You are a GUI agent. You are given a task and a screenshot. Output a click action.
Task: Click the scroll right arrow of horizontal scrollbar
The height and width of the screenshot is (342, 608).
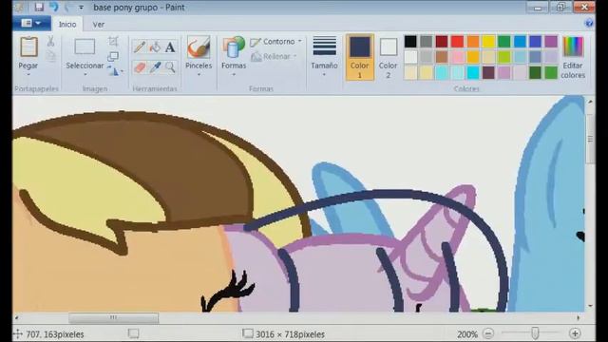point(579,318)
